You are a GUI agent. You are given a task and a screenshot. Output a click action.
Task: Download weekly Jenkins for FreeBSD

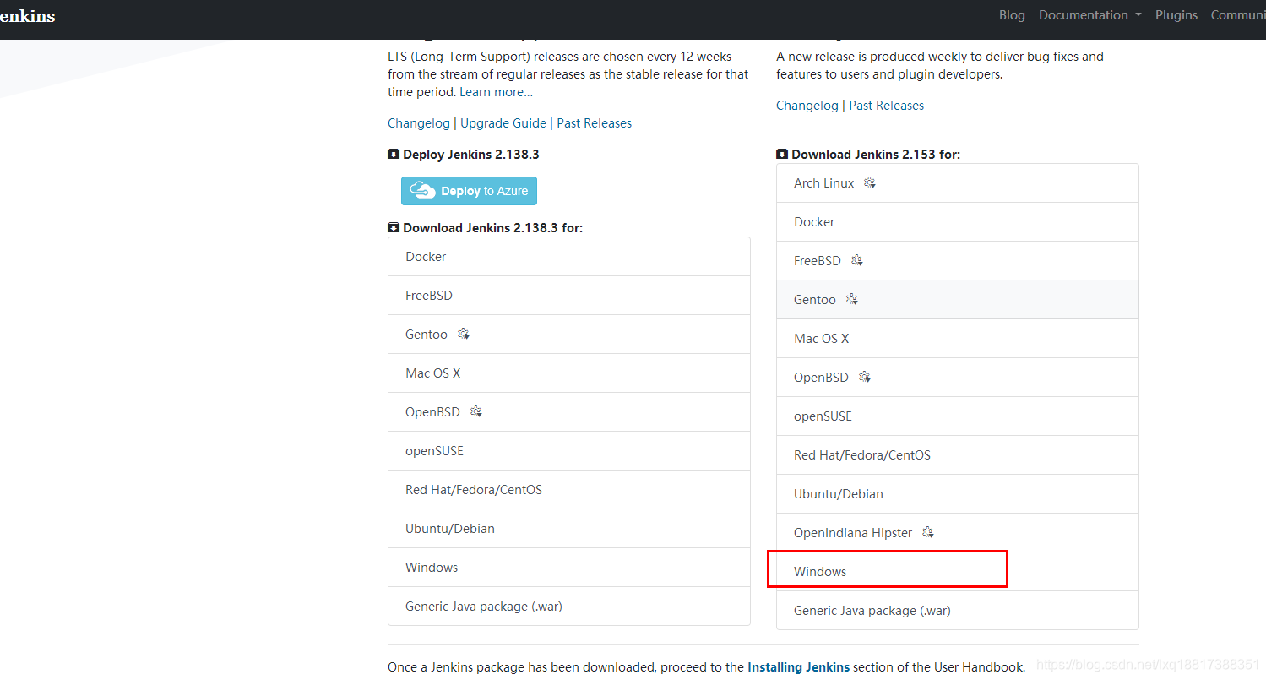(958, 261)
